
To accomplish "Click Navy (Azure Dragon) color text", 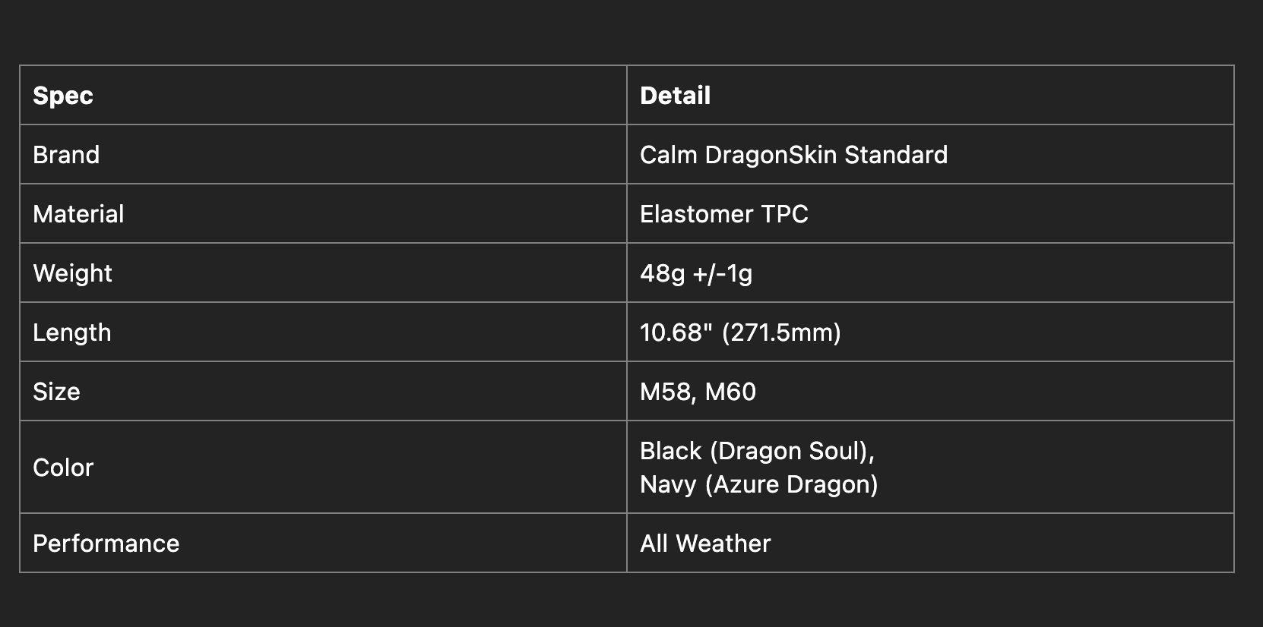I will (x=758, y=484).
